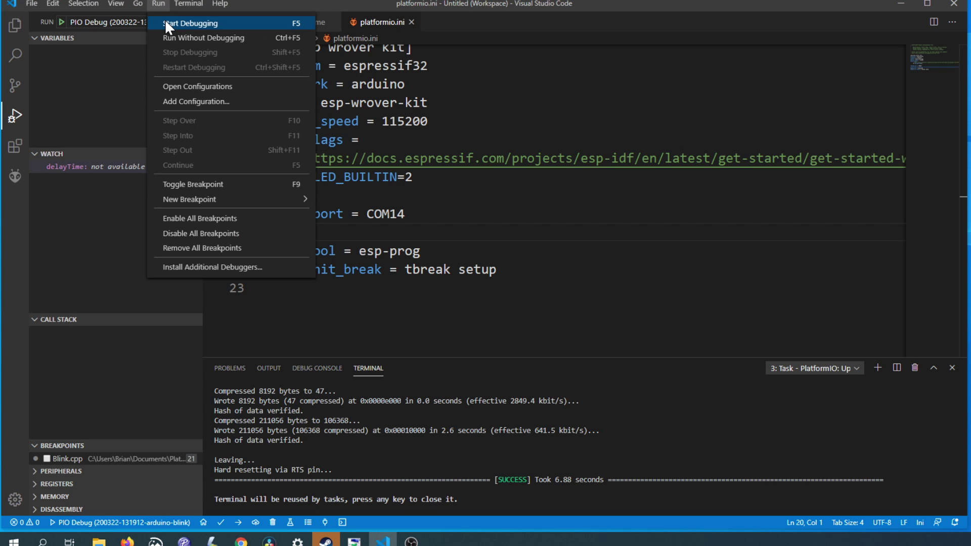
Task: Click PlatformIO New Terminal icon in status bar
Action: point(342,522)
